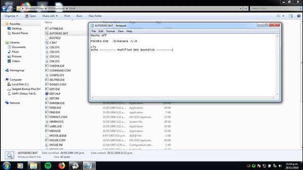This screenshot has width=303, height=170.
Task: Toggle the preview pane icon
Action: [x=291, y=16]
